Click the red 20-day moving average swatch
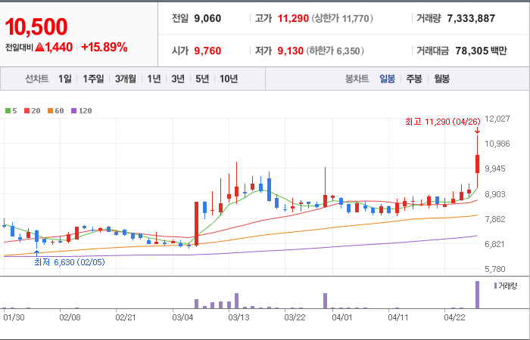 click(26, 110)
